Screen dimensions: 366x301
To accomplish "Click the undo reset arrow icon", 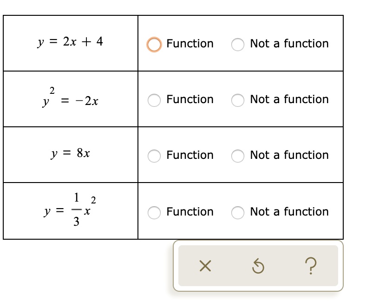I will tap(258, 266).
